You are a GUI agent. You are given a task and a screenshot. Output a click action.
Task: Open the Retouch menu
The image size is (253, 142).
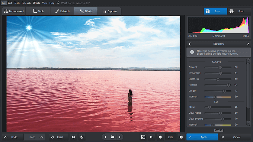26,3
